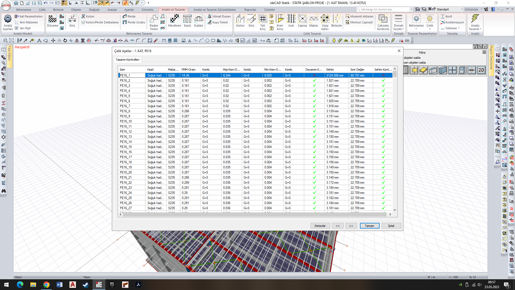Click the Perde wall tool

coord(129,16)
